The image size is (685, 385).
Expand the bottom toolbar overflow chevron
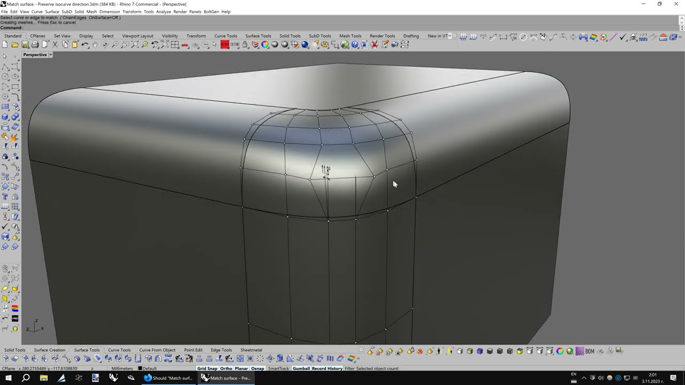pos(358,358)
